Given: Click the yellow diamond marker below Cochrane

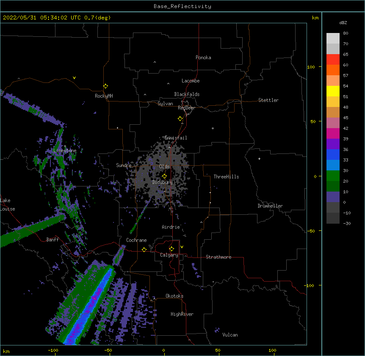Looking at the screenshot, I should 144,249.
